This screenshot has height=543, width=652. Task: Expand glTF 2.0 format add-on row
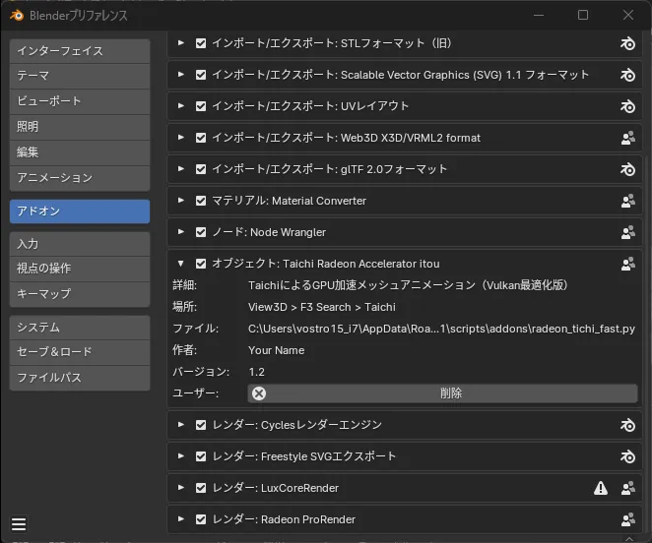[x=181, y=168]
